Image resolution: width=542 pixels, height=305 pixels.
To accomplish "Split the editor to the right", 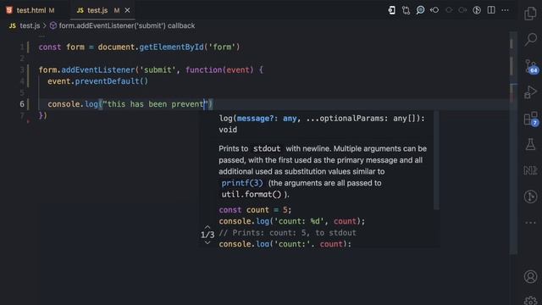I will pos(491,10).
